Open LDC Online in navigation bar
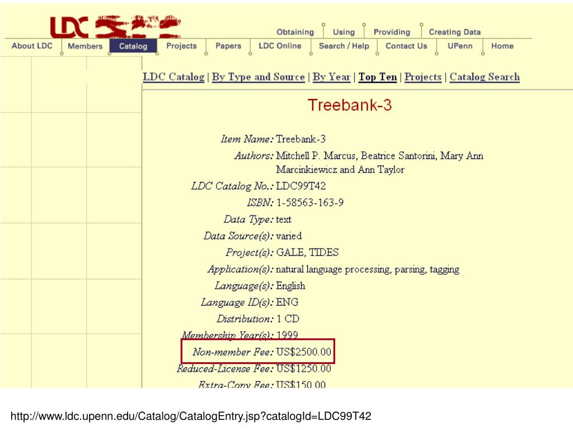The width and height of the screenshot is (573, 430). [x=280, y=46]
